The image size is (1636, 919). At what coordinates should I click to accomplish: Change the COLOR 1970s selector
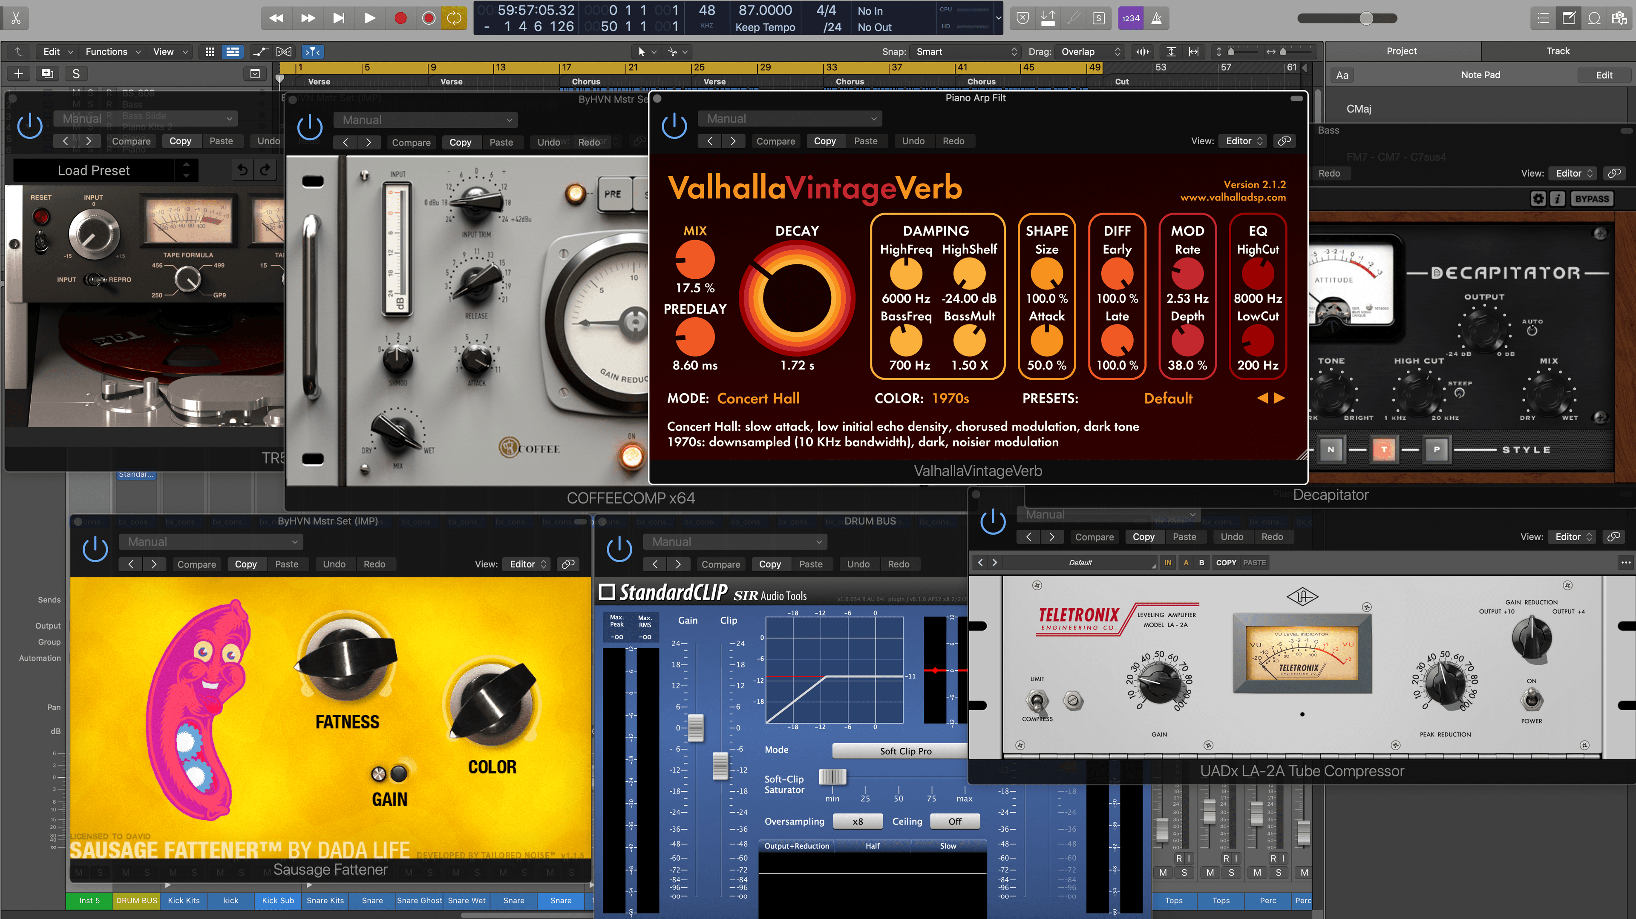950,398
